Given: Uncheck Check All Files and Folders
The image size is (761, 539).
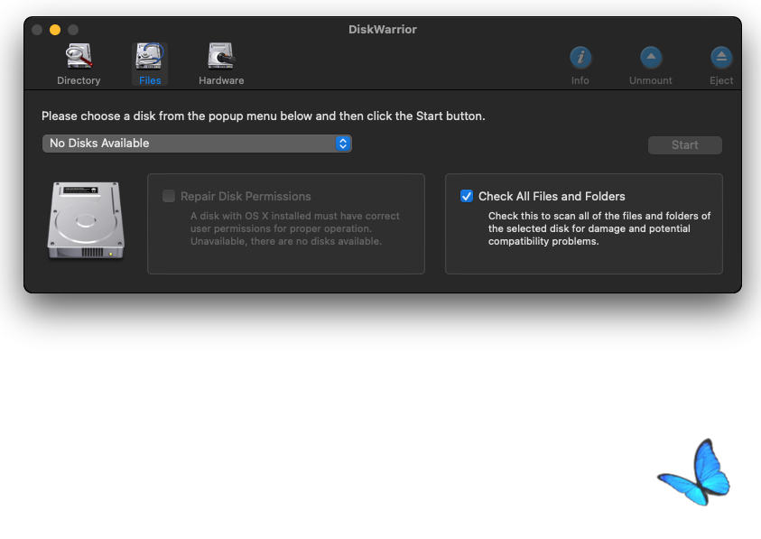Looking at the screenshot, I should coord(467,196).
